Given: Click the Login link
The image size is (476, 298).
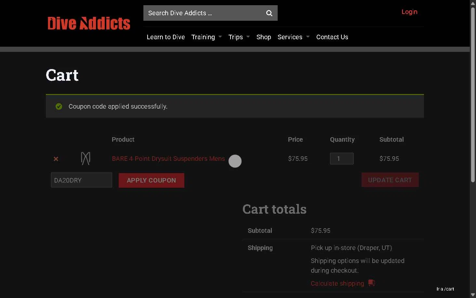Looking at the screenshot, I should pyautogui.click(x=409, y=12).
